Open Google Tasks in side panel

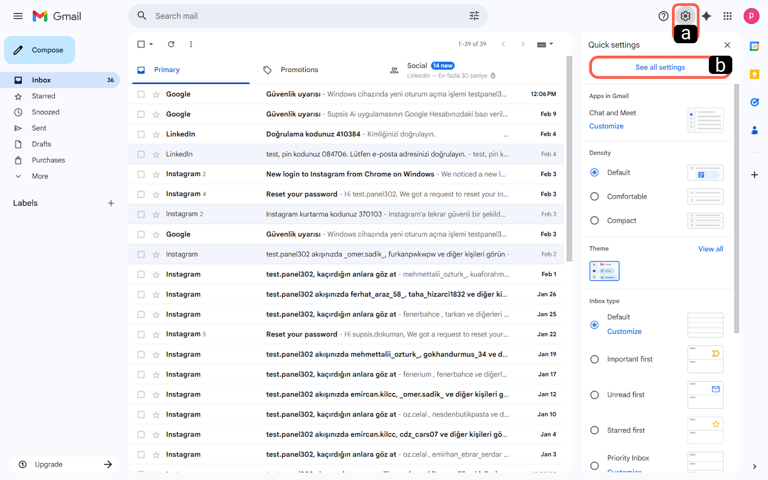[x=754, y=102]
